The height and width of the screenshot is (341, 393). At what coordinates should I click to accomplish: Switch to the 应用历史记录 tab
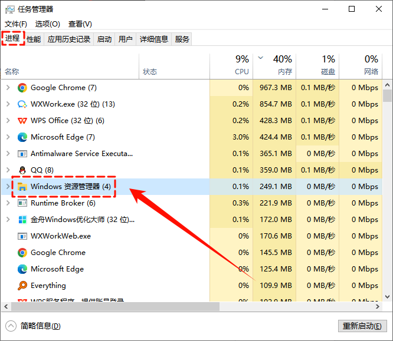tap(69, 39)
